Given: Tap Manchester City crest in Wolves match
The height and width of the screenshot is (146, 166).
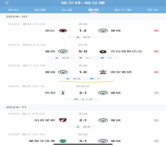Looking at the screenshot, I should point(103,31).
